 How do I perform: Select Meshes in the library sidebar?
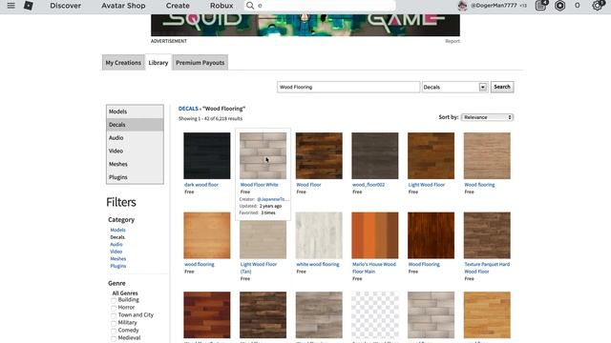[135, 164]
